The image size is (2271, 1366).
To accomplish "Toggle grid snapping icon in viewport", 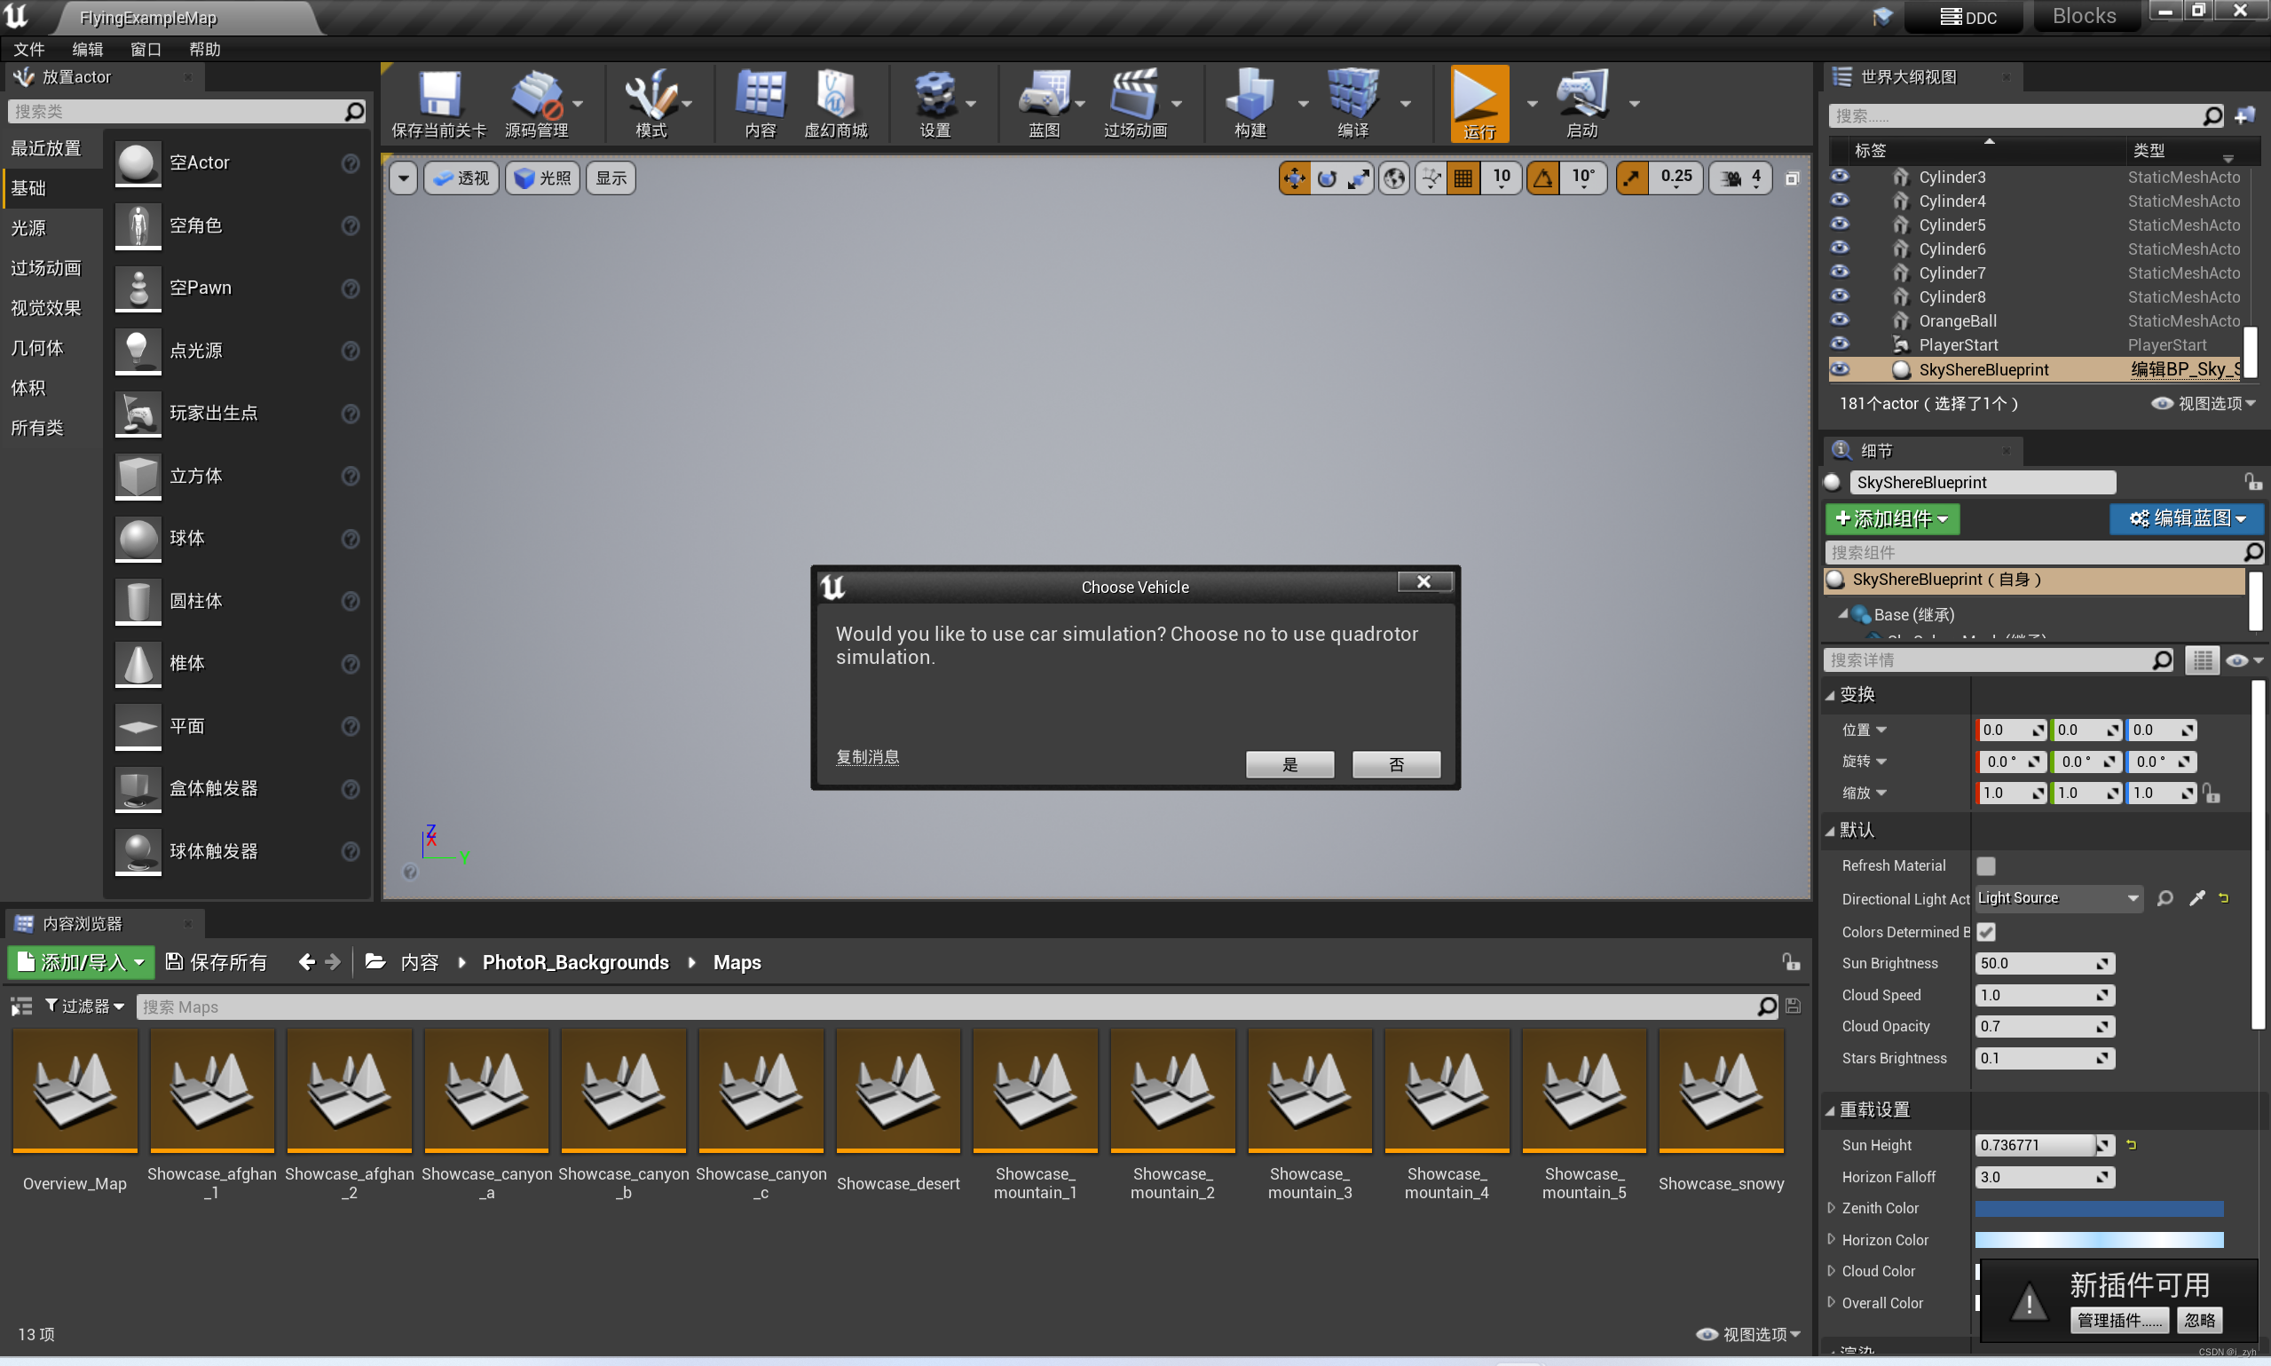I will pyautogui.click(x=1463, y=178).
